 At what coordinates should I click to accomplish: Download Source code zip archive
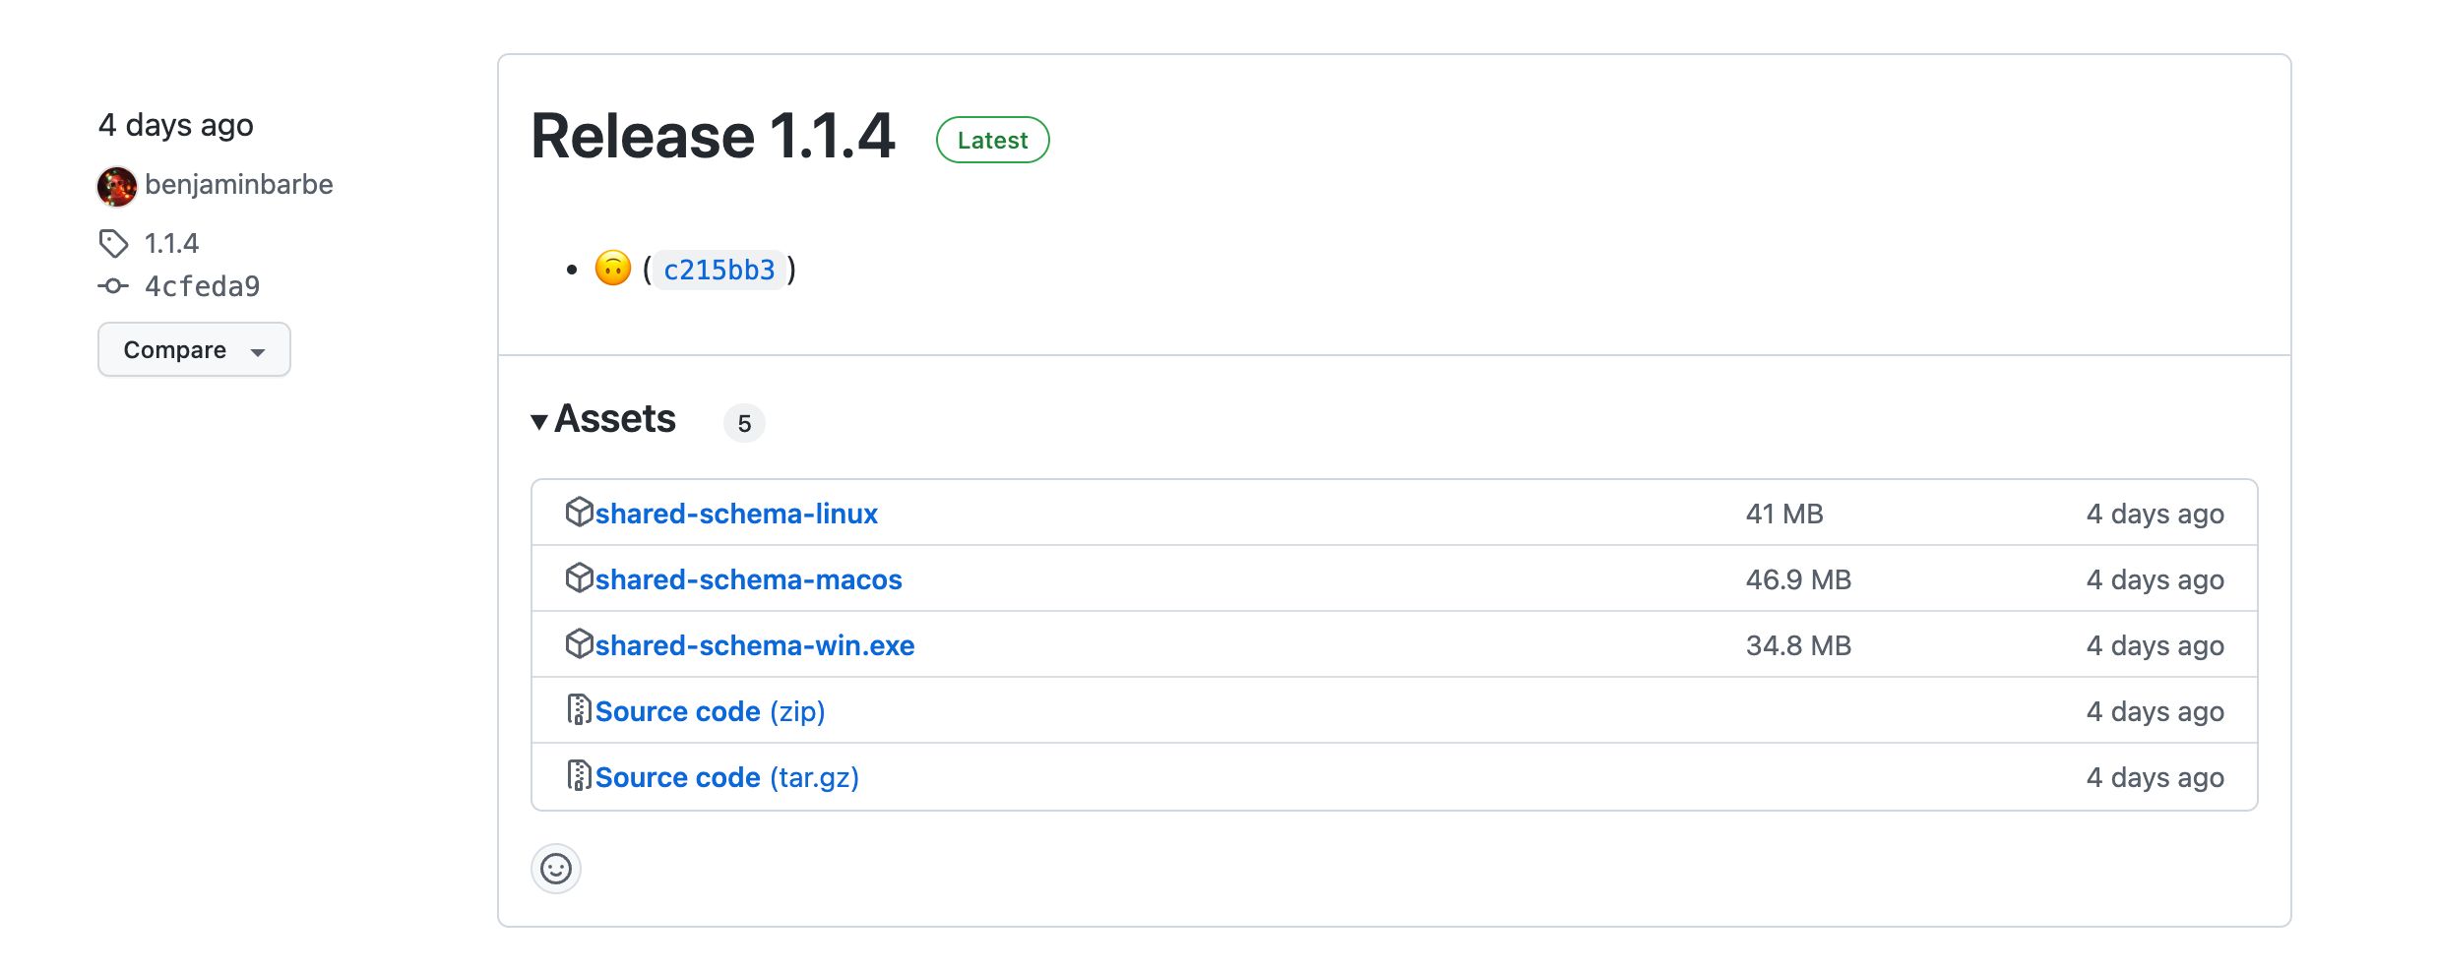[x=710, y=711]
